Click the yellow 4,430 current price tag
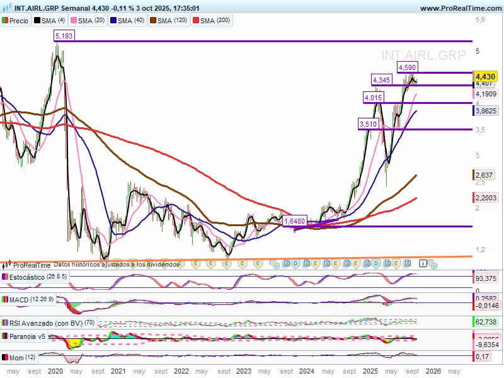Image resolution: width=504 pixels, height=378 pixels. pos(486,76)
